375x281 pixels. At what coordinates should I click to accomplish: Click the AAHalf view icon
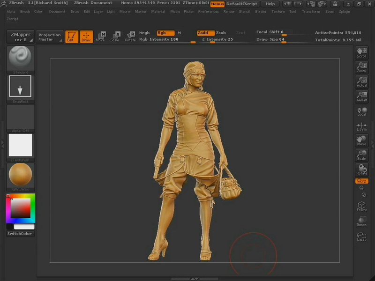click(361, 96)
